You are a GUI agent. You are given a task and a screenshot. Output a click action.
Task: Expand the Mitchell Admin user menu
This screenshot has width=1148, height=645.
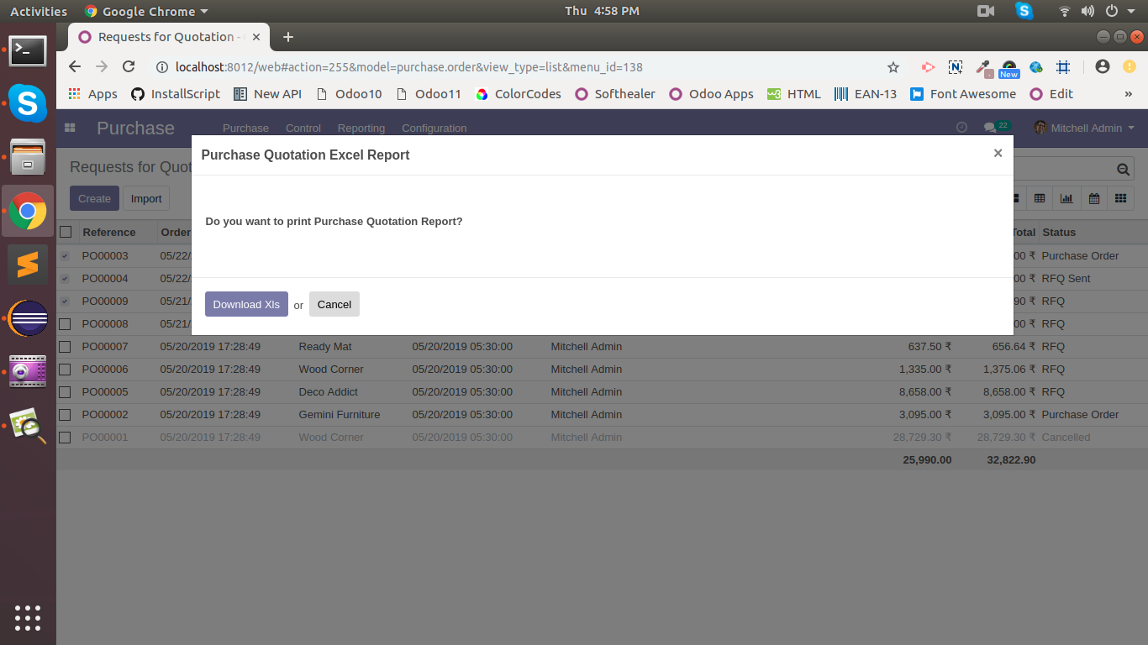pyautogui.click(x=1084, y=128)
